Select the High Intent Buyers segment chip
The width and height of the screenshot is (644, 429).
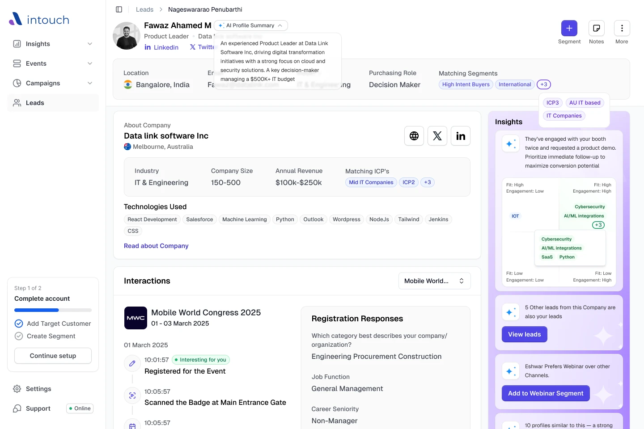coord(466,84)
